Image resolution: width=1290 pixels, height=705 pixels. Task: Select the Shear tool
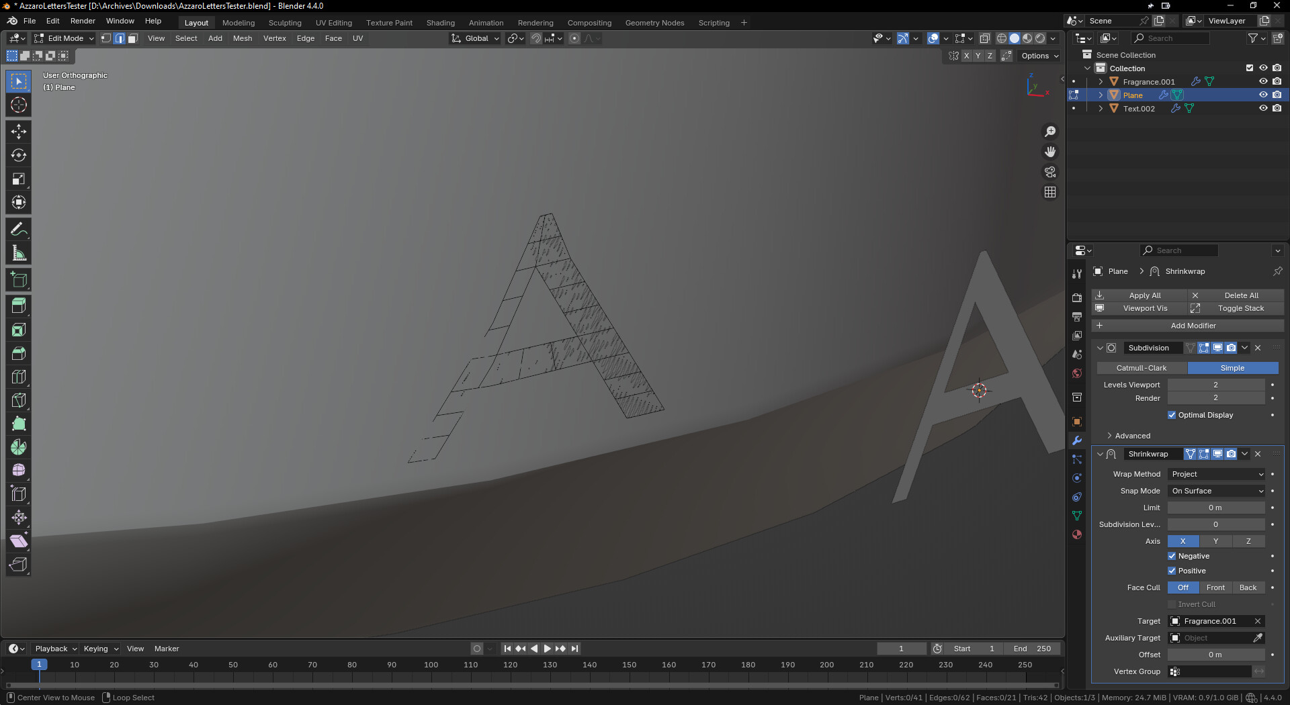point(19,541)
